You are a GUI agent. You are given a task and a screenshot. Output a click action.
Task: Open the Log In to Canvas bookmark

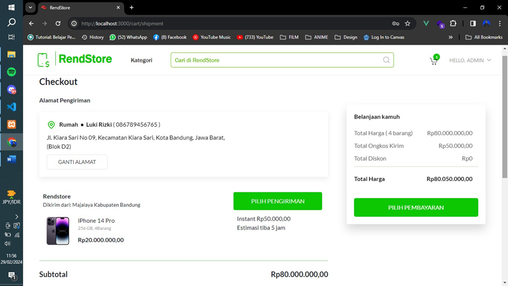coord(384,38)
